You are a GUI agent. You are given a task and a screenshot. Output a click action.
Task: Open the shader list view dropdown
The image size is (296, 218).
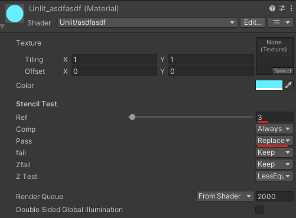[281, 22]
